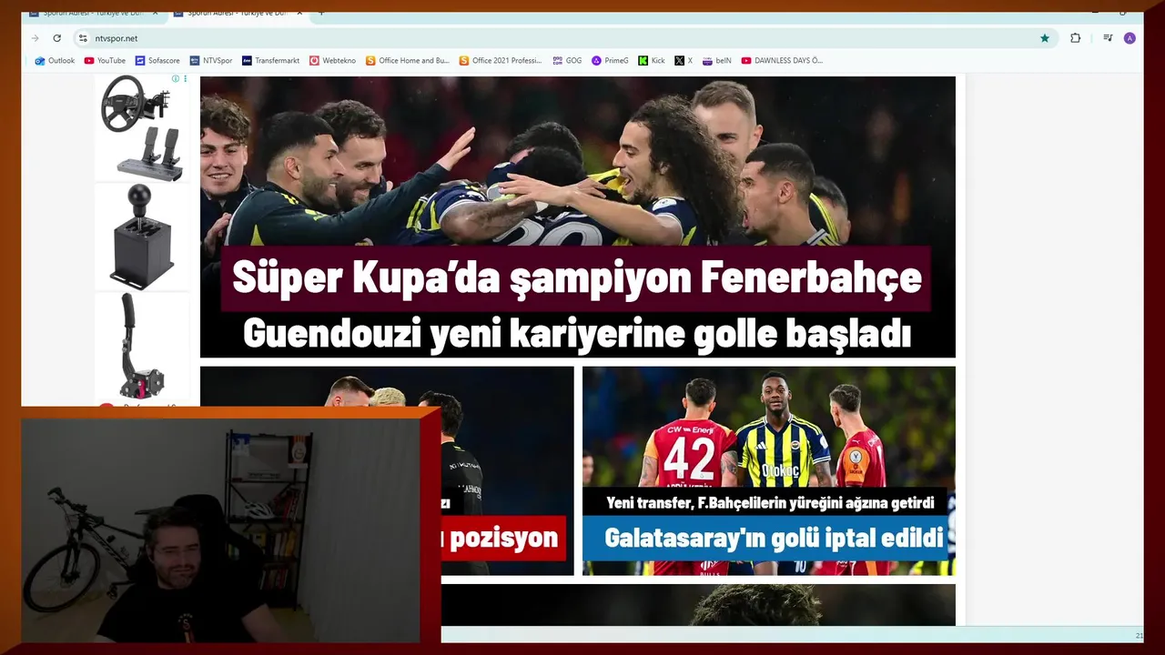1165x655 pixels.
Task: Open the X bookmark
Action: [x=684, y=61]
